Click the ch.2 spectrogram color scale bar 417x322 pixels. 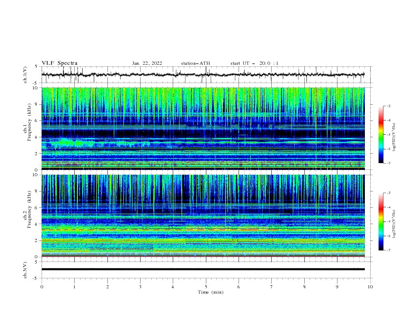(x=381, y=222)
